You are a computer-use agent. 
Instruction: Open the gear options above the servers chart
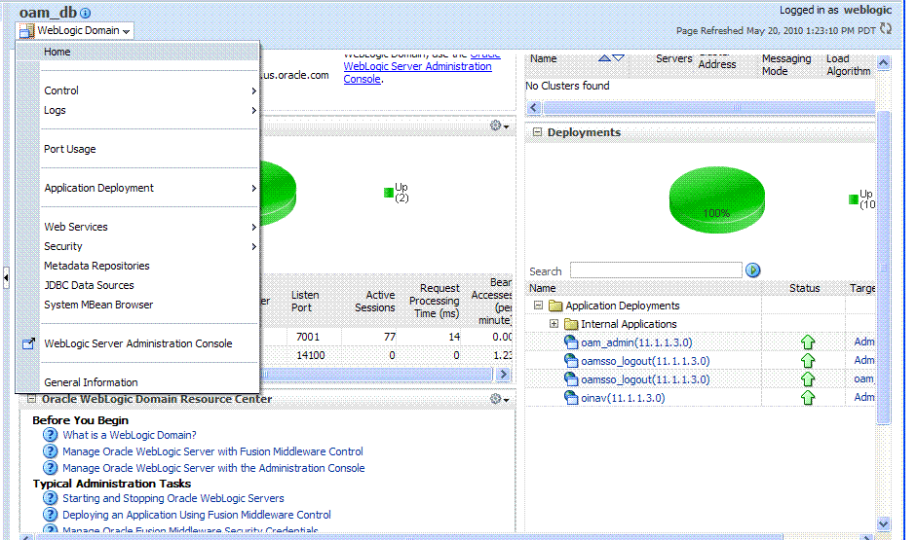[x=499, y=126]
